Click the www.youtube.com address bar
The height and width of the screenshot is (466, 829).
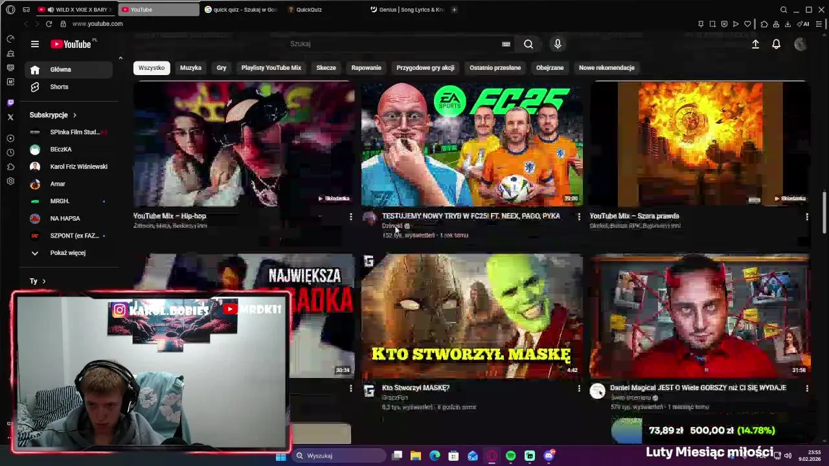(97, 24)
